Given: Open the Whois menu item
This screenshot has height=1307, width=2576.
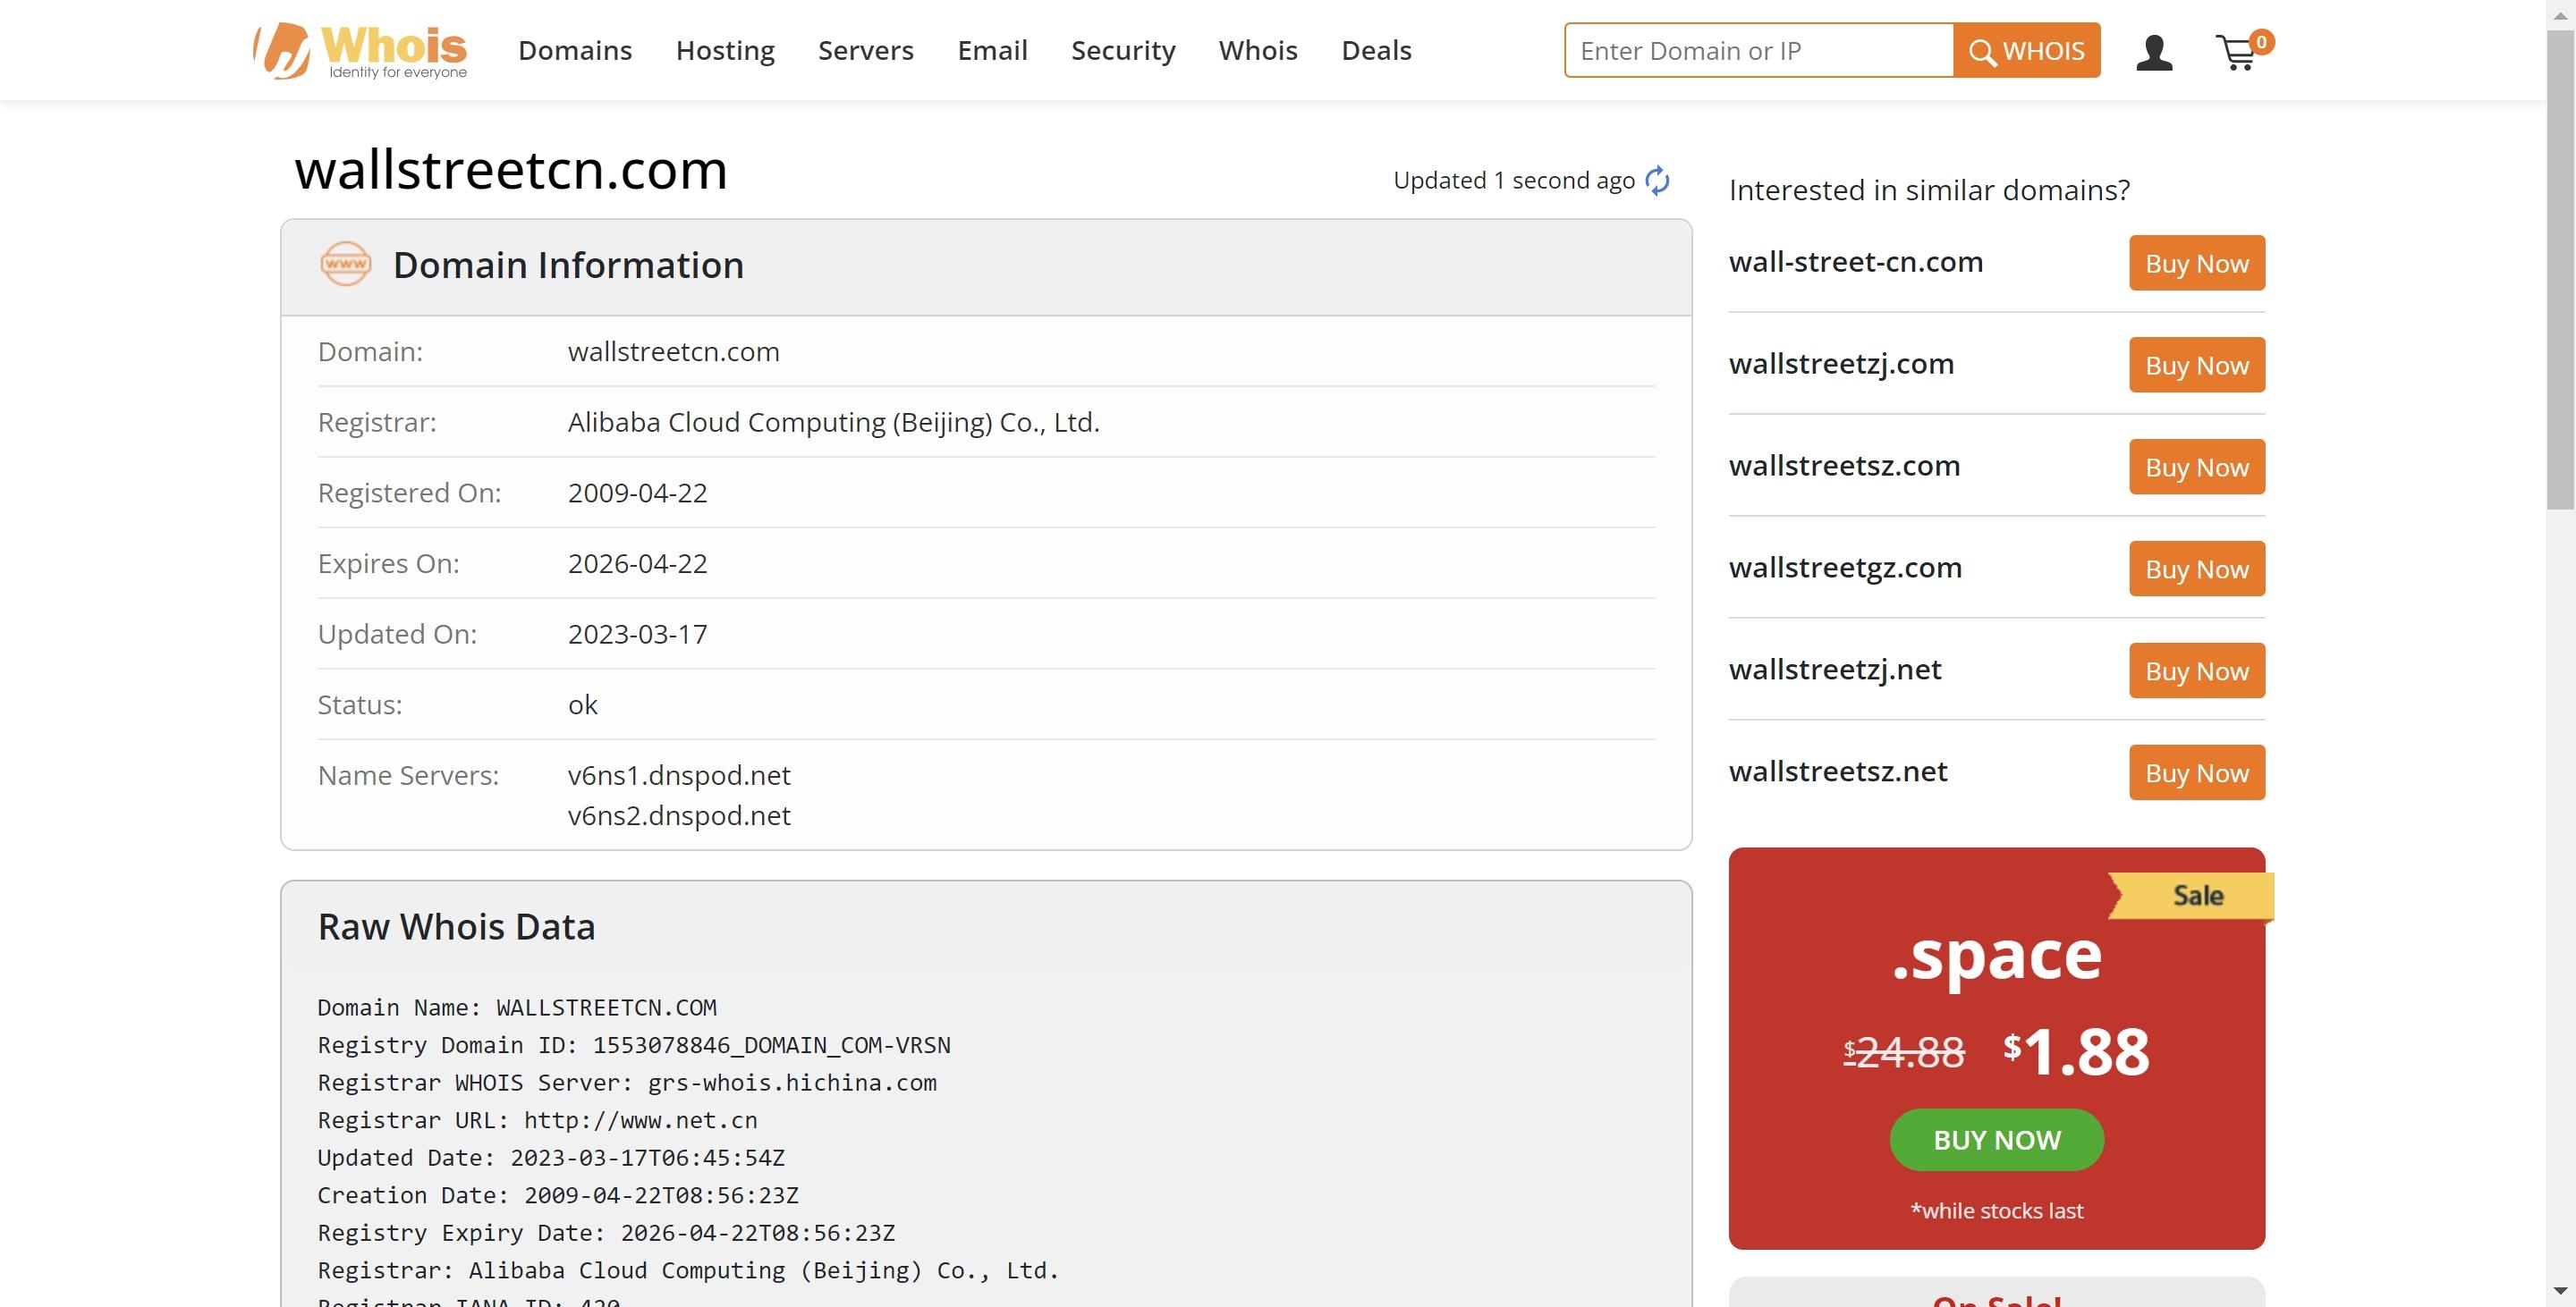Looking at the screenshot, I should 1258,50.
